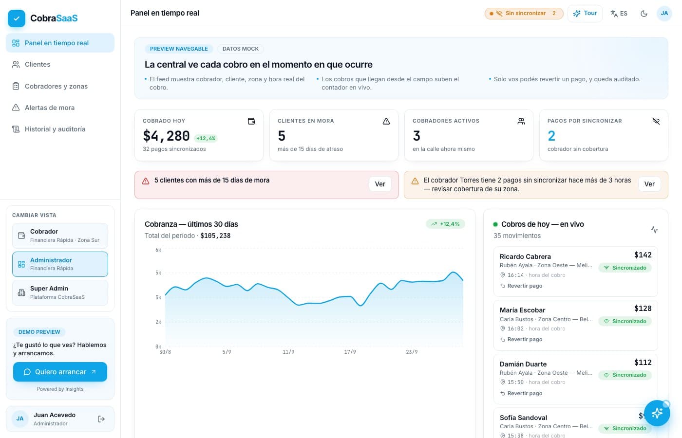Click the 35 movimientos count
The image size is (682, 438).
coord(517,236)
